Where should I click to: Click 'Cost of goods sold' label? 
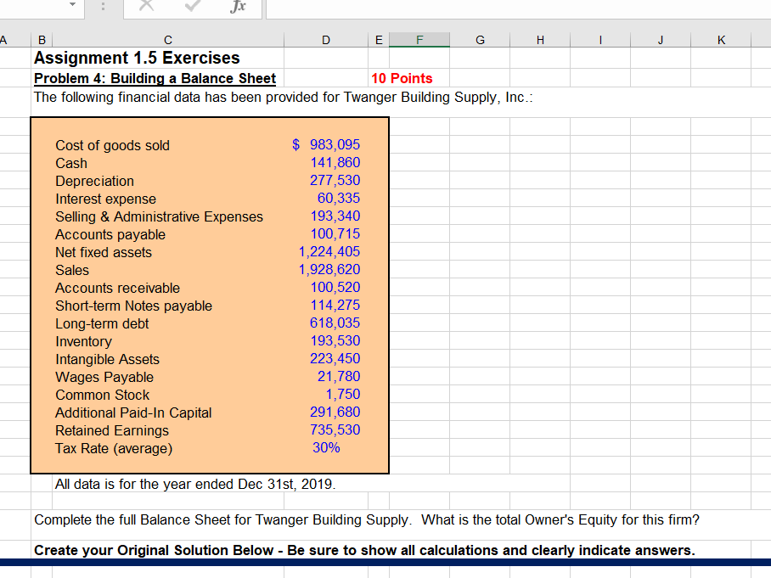[112, 145]
